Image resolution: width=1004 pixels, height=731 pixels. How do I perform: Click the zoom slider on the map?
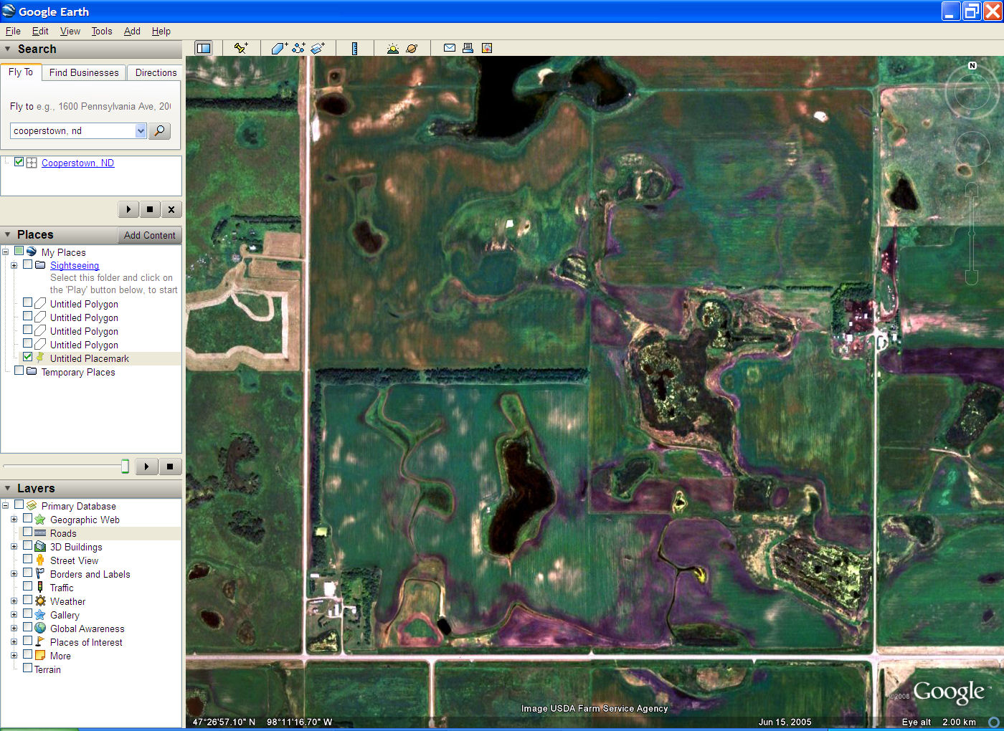[x=972, y=234]
